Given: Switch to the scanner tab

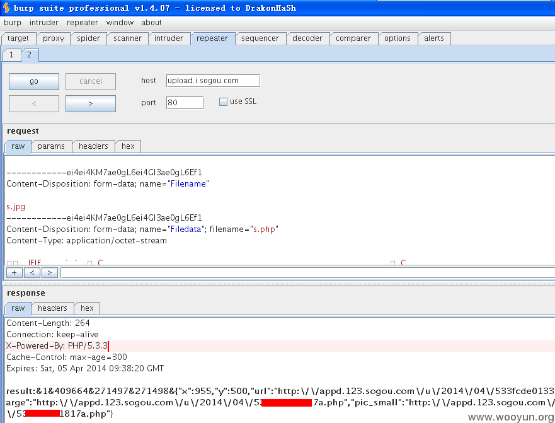Looking at the screenshot, I should [127, 38].
